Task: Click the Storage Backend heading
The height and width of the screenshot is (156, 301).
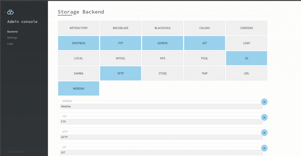Action: [x=81, y=12]
